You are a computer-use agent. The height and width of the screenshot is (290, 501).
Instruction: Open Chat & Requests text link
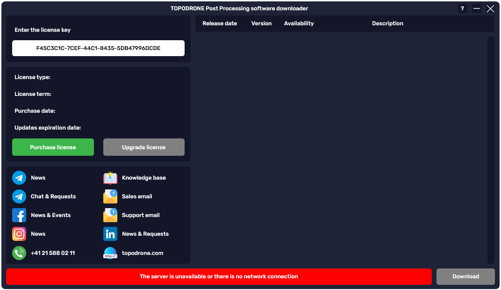point(53,196)
